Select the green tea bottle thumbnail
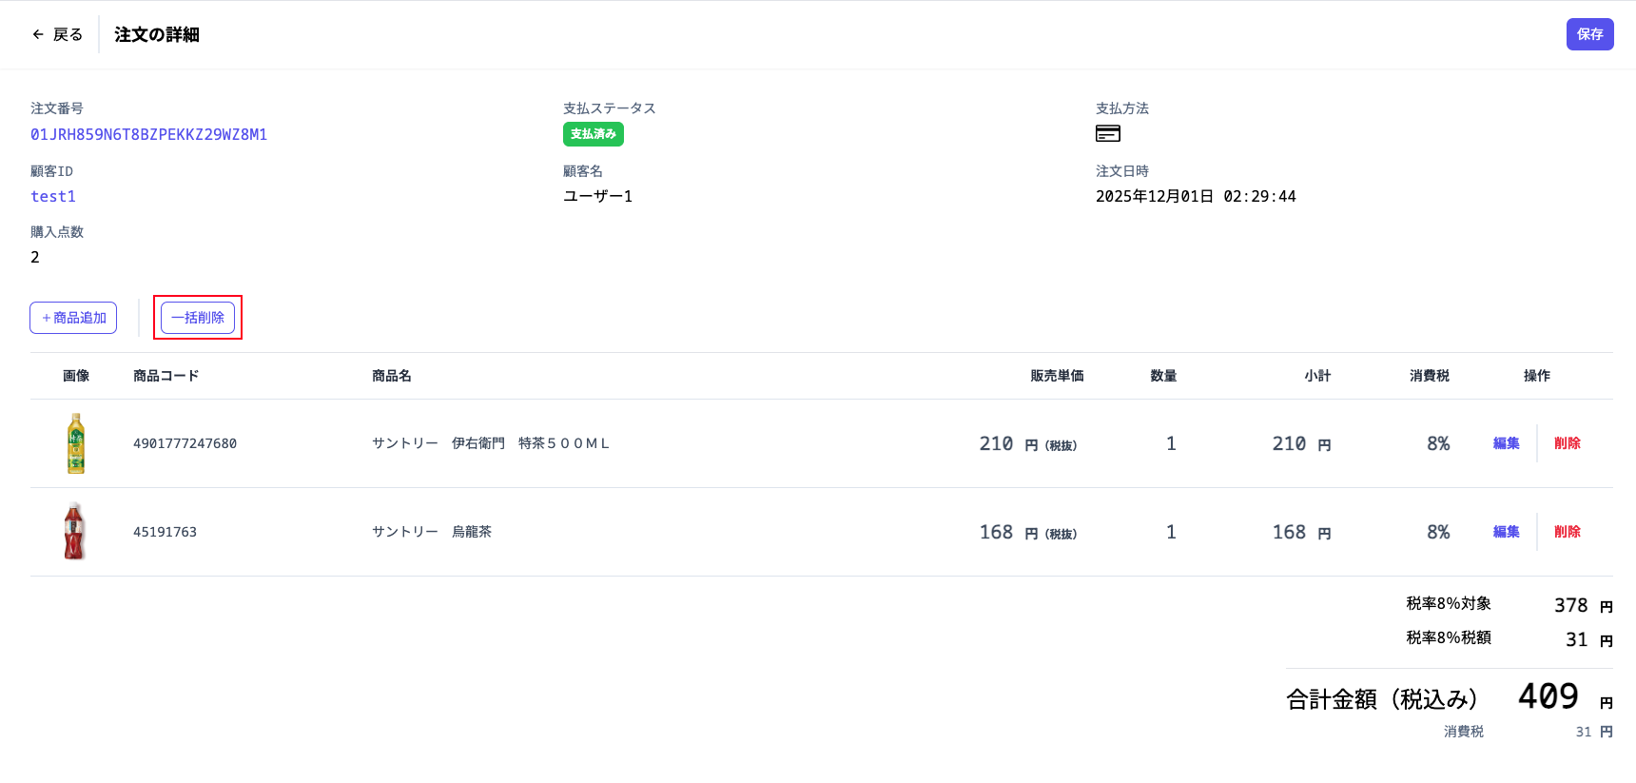The height and width of the screenshot is (783, 1636). pyautogui.click(x=76, y=443)
